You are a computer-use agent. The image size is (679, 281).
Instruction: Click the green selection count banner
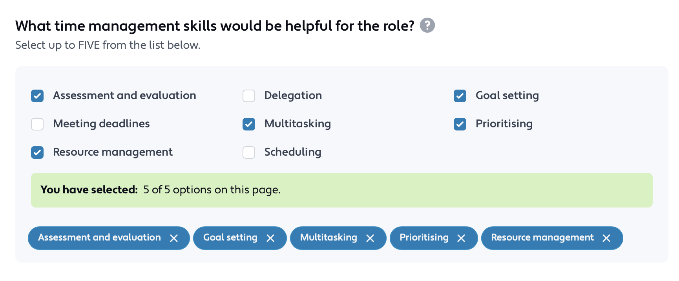341,190
